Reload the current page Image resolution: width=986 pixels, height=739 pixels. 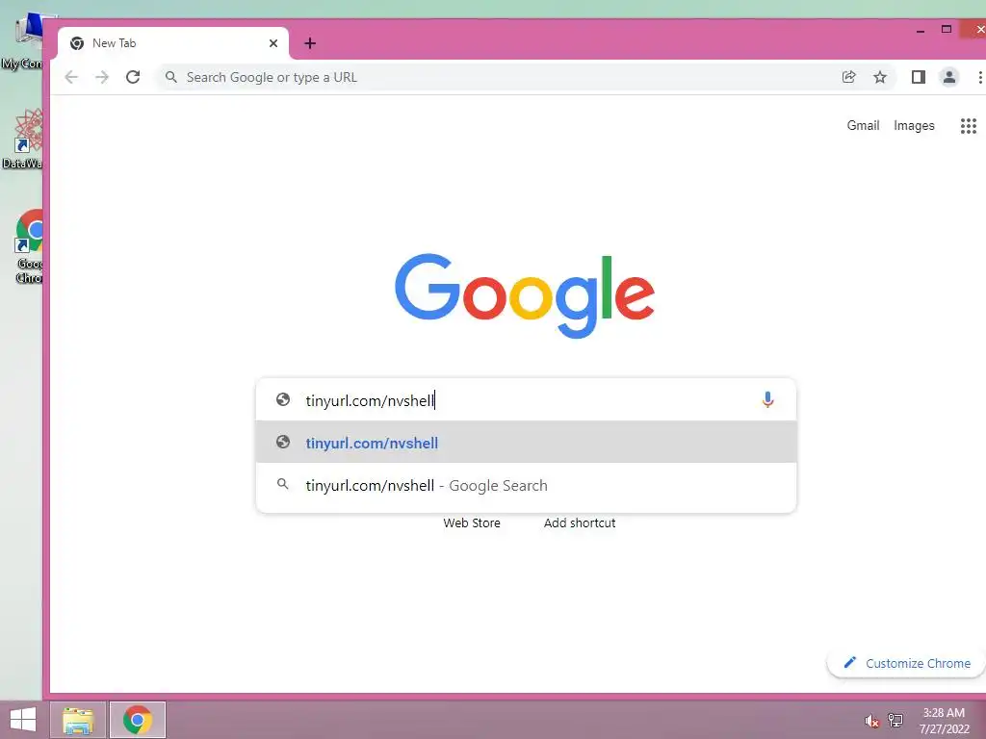(x=133, y=77)
